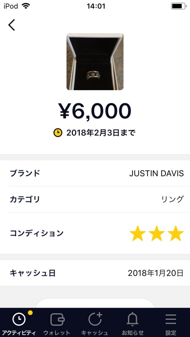Image resolution: width=190 pixels, height=337 pixels.
Task: Tap the キャッシュ circular cash icon
Action: point(95,319)
